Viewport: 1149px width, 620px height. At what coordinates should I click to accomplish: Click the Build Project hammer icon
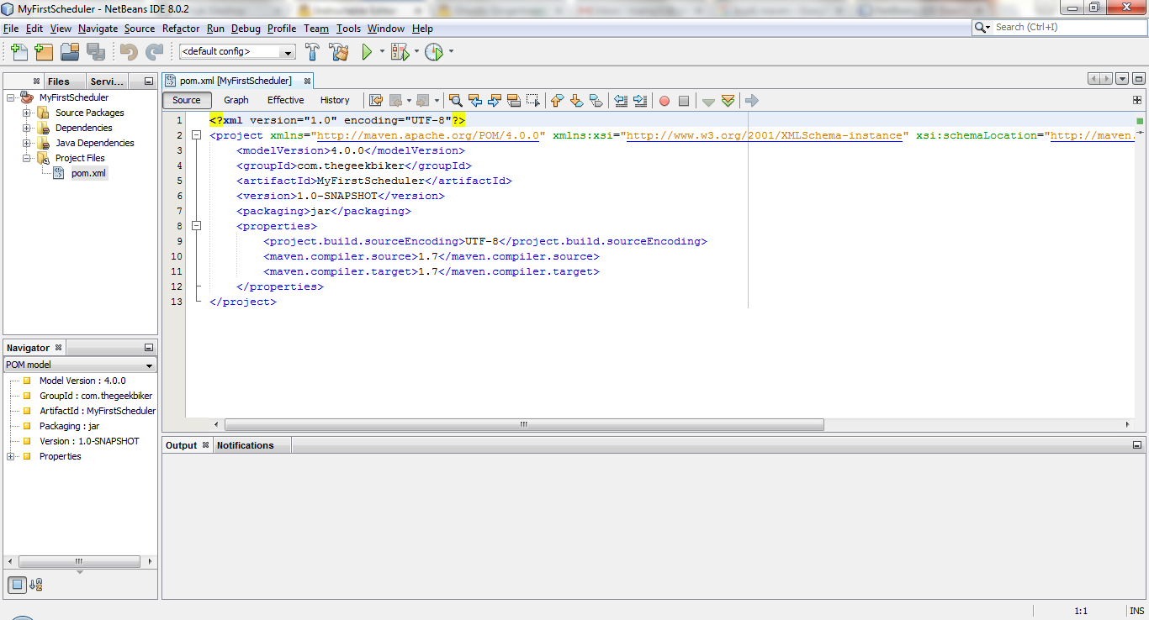click(x=311, y=51)
